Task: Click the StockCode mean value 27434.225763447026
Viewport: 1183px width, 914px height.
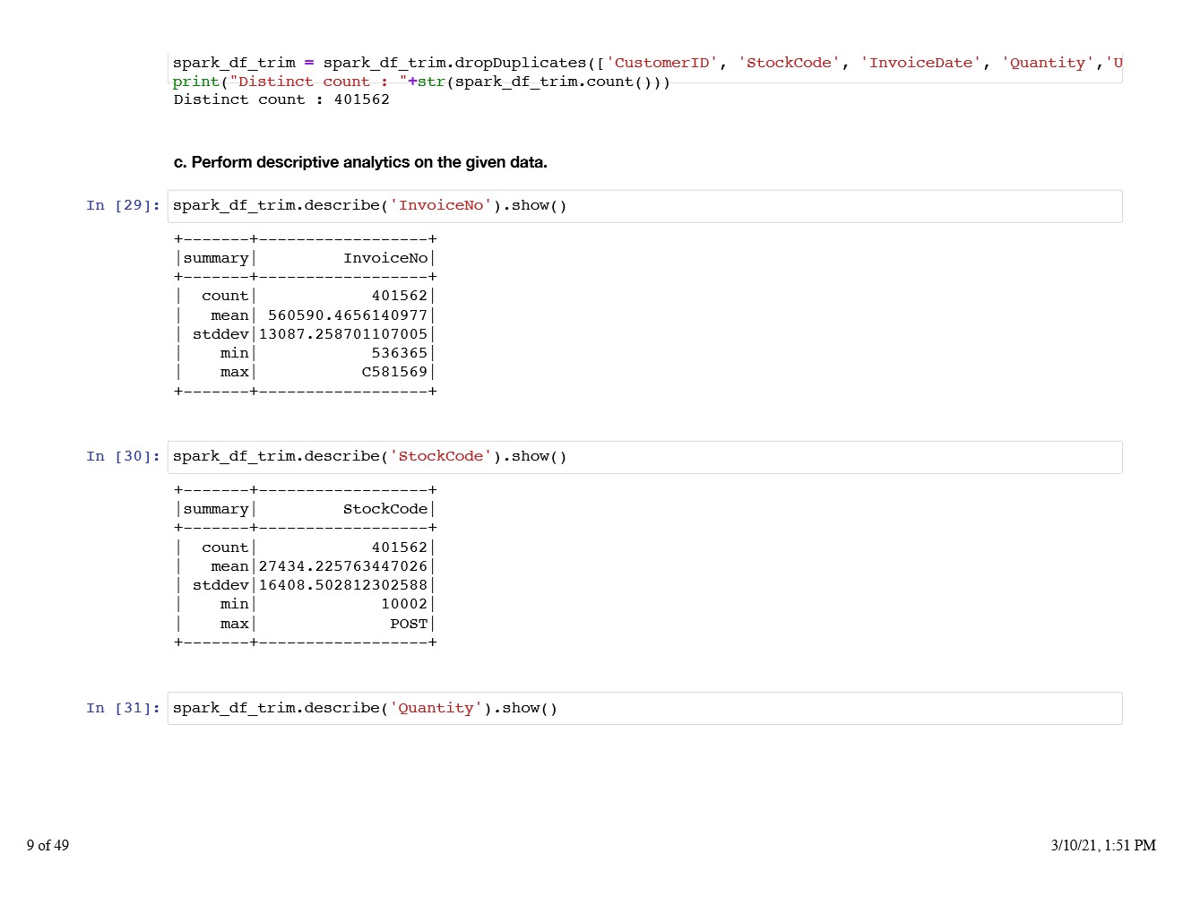Action: click(343, 566)
